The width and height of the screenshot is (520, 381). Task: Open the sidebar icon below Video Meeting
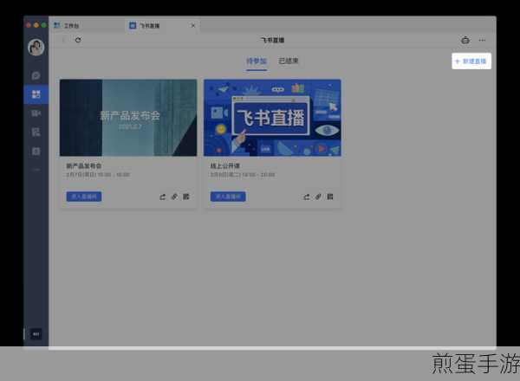coord(36,132)
